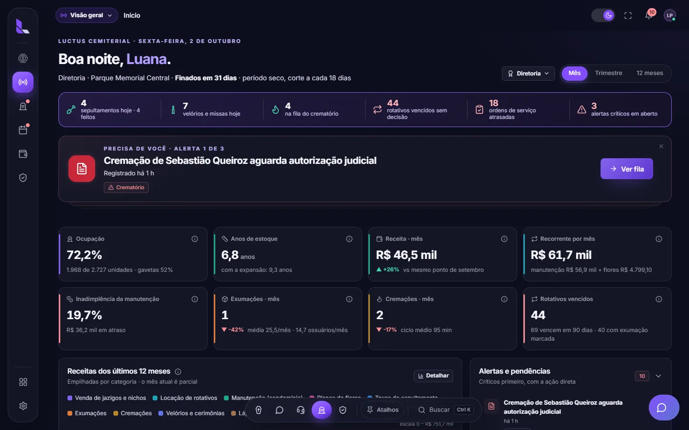
Task: Toggle the Exumações legend series
Action: 87,413
